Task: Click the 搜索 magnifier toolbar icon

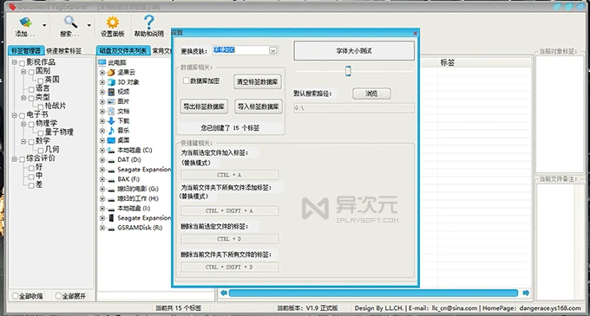Action: 70,23
